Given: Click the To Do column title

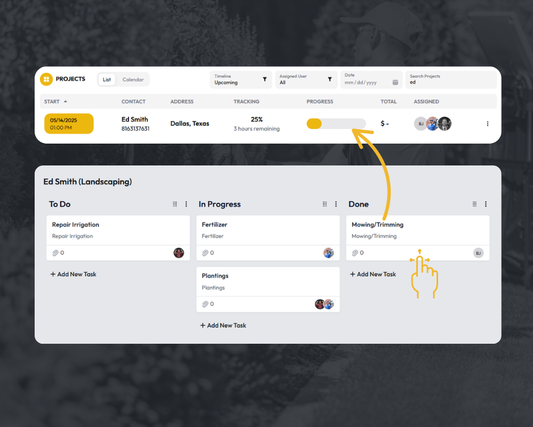Looking at the screenshot, I should tap(60, 204).
